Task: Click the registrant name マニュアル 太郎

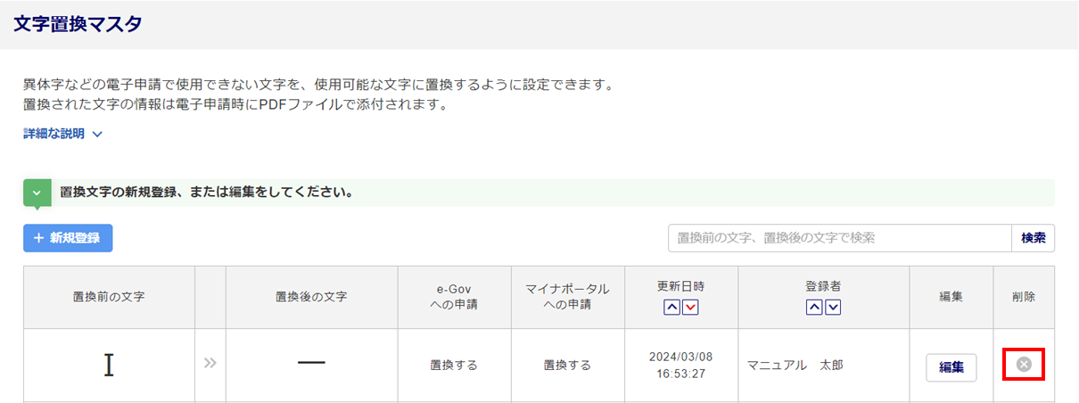Action: (x=795, y=366)
